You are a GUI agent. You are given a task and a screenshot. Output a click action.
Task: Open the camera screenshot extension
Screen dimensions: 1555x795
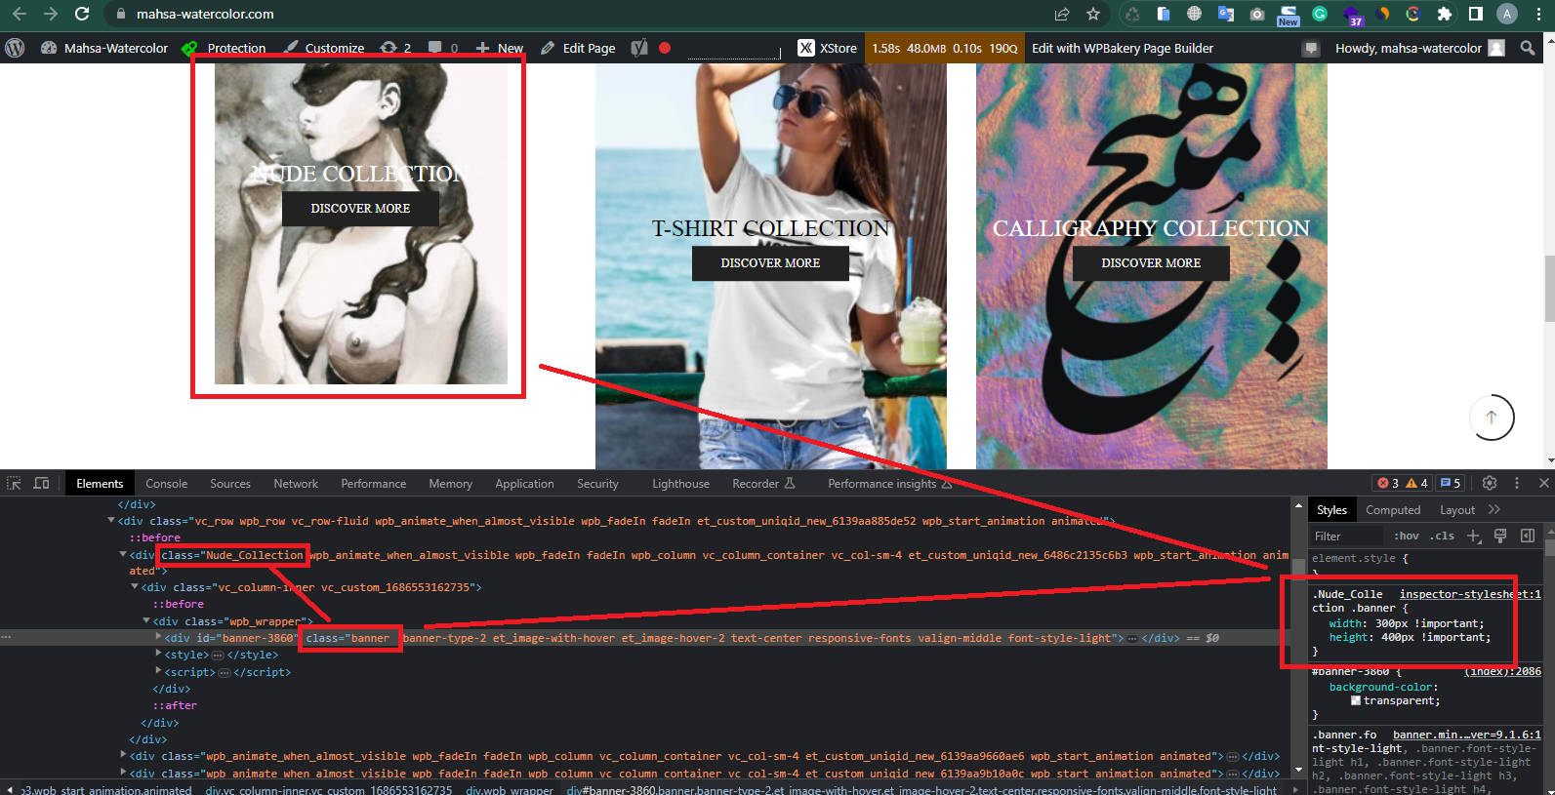coord(1257,14)
